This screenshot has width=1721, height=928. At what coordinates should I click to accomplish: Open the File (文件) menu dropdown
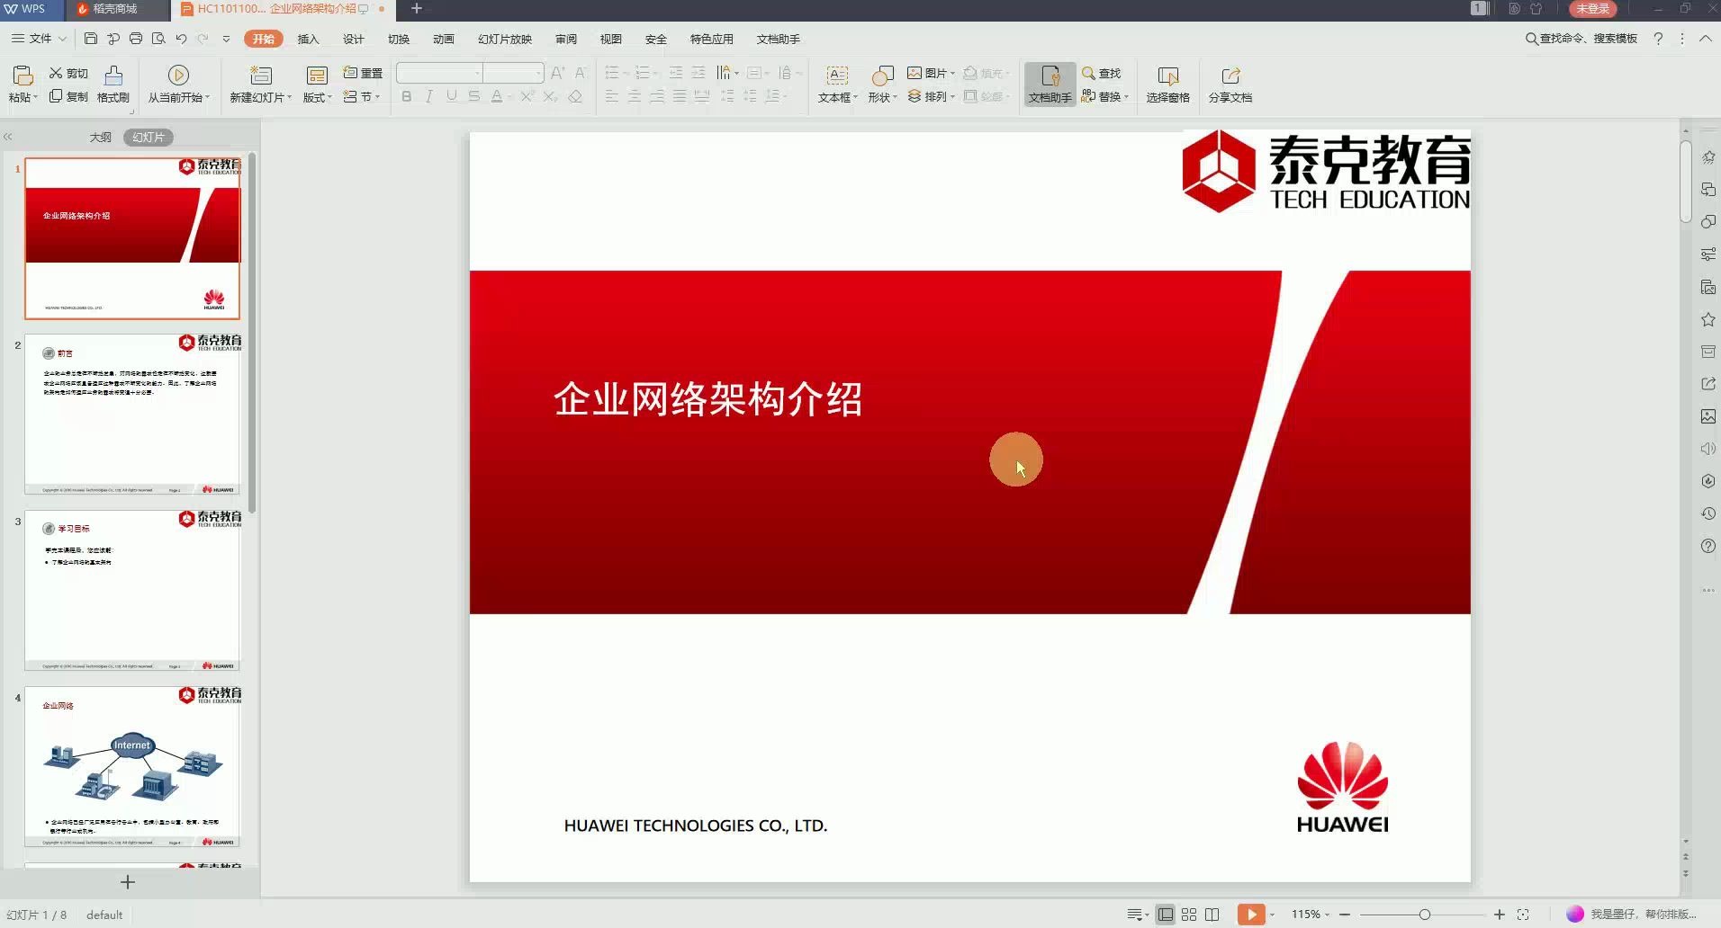click(39, 39)
